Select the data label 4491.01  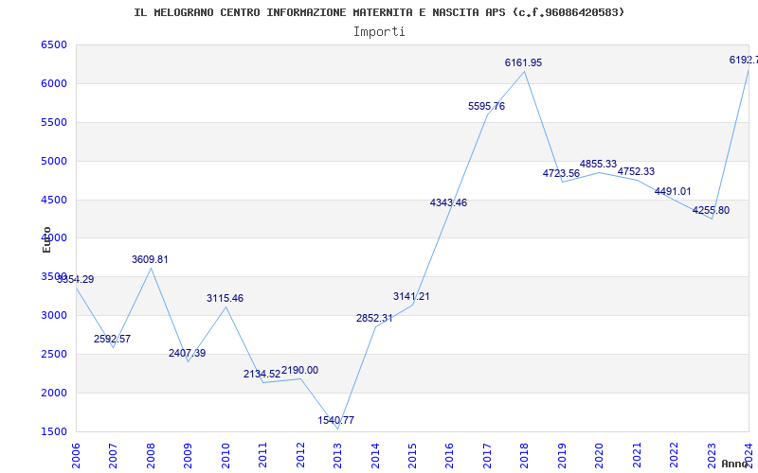(673, 192)
